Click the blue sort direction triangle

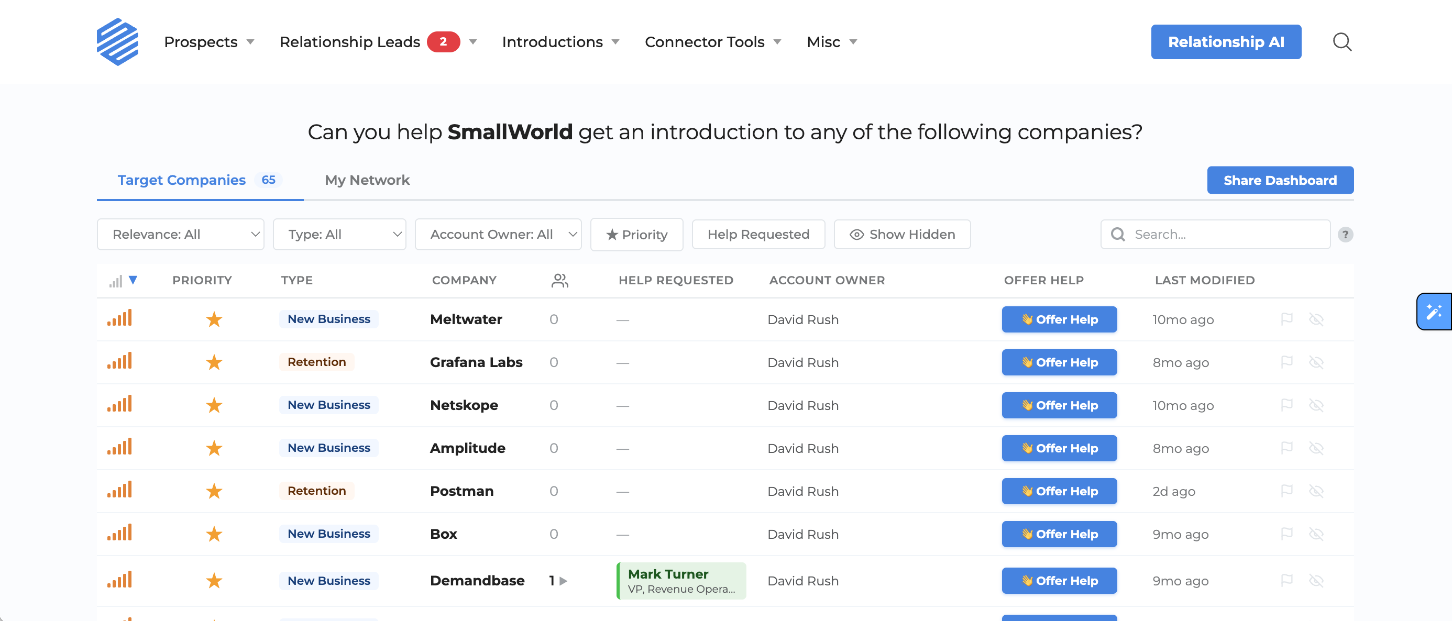pos(134,280)
